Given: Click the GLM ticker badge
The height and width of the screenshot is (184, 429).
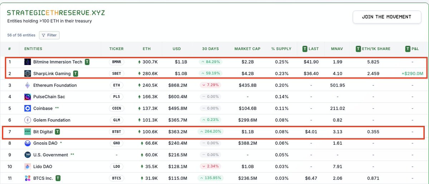Looking at the screenshot, I should pos(116,120).
